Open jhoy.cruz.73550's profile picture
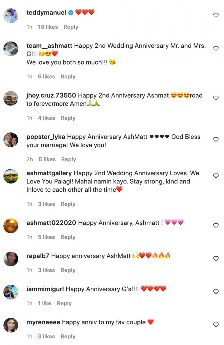 [11, 98]
